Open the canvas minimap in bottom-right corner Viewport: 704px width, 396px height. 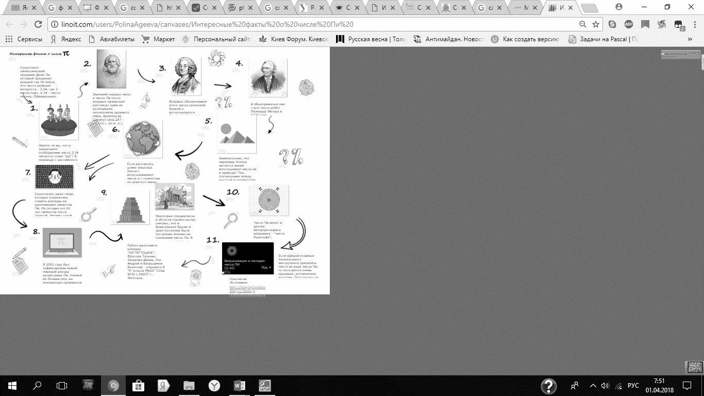tap(694, 367)
